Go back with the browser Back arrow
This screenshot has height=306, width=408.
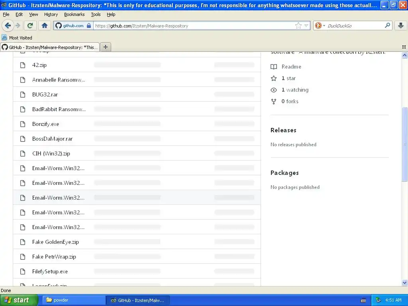[8, 25]
